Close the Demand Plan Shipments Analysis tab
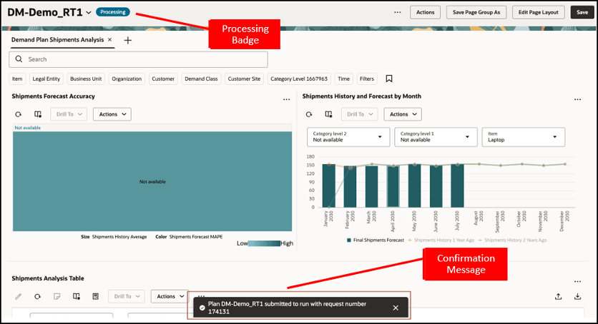The height and width of the screenshot is (324, 598). click(x=110, y=39)
